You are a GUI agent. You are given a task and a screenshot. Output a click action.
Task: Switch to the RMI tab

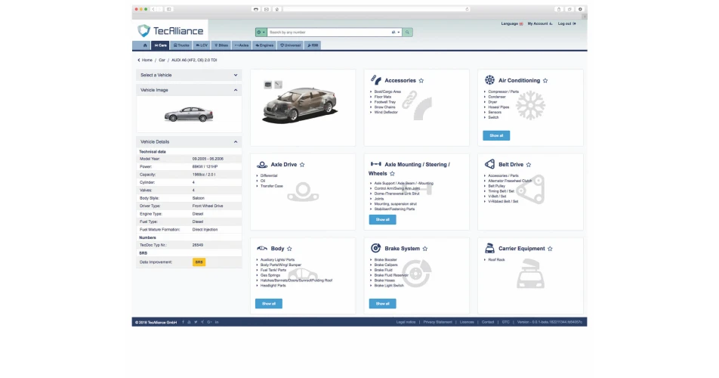click(313, 45)
